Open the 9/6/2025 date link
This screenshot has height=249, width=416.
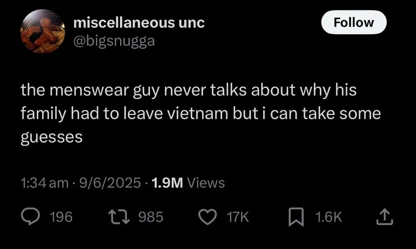[x=110, y=183]
